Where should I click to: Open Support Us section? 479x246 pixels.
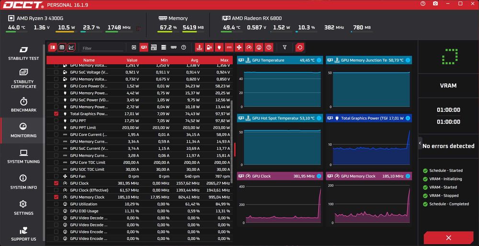point(23,234)
